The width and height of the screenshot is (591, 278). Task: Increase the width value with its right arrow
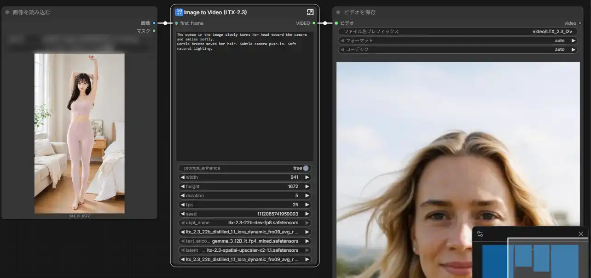coord(307,177)
